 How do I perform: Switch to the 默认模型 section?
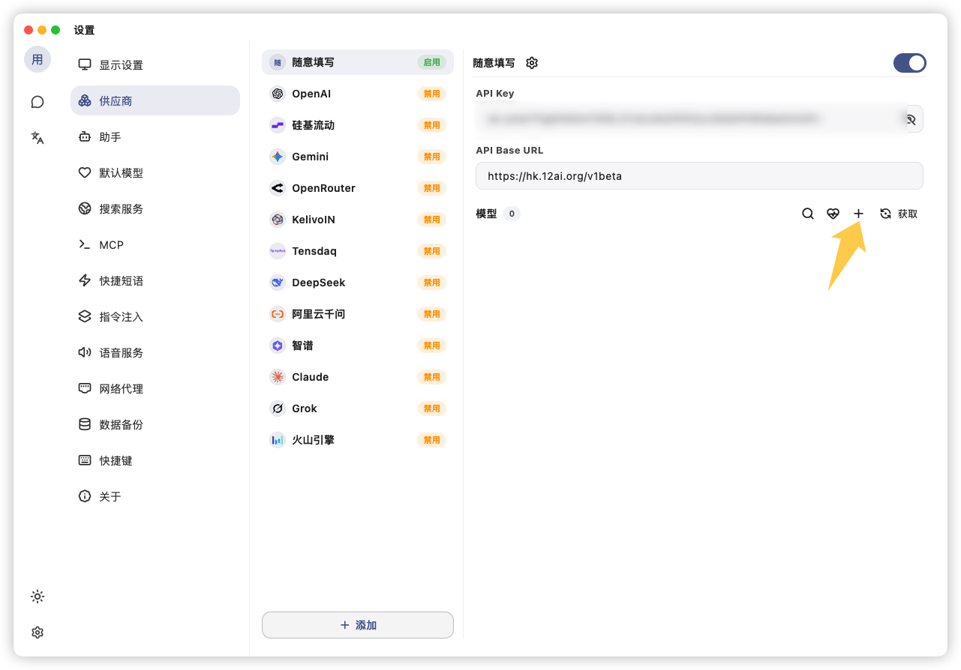pyautogui.click(x=120, y=172)
